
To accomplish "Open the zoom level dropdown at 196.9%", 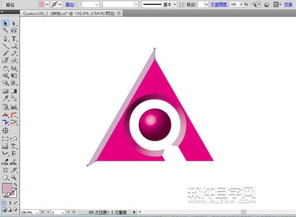I will (37, 213).
